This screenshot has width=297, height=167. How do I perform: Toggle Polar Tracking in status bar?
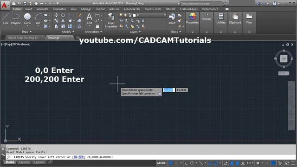point(192,163)
